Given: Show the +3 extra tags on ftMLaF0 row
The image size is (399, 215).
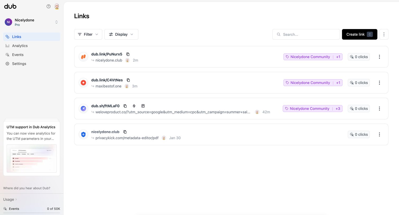Looking at the screenshot, I should pos(338,109).
